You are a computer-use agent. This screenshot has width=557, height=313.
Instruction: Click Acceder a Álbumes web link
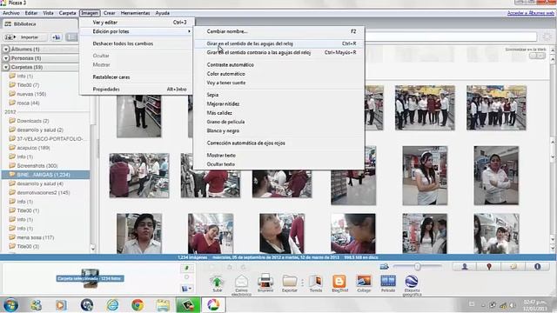click(530, 13)
